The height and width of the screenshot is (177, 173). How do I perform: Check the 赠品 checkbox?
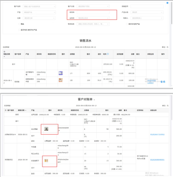pyautogui.click(x=19, y=24)
